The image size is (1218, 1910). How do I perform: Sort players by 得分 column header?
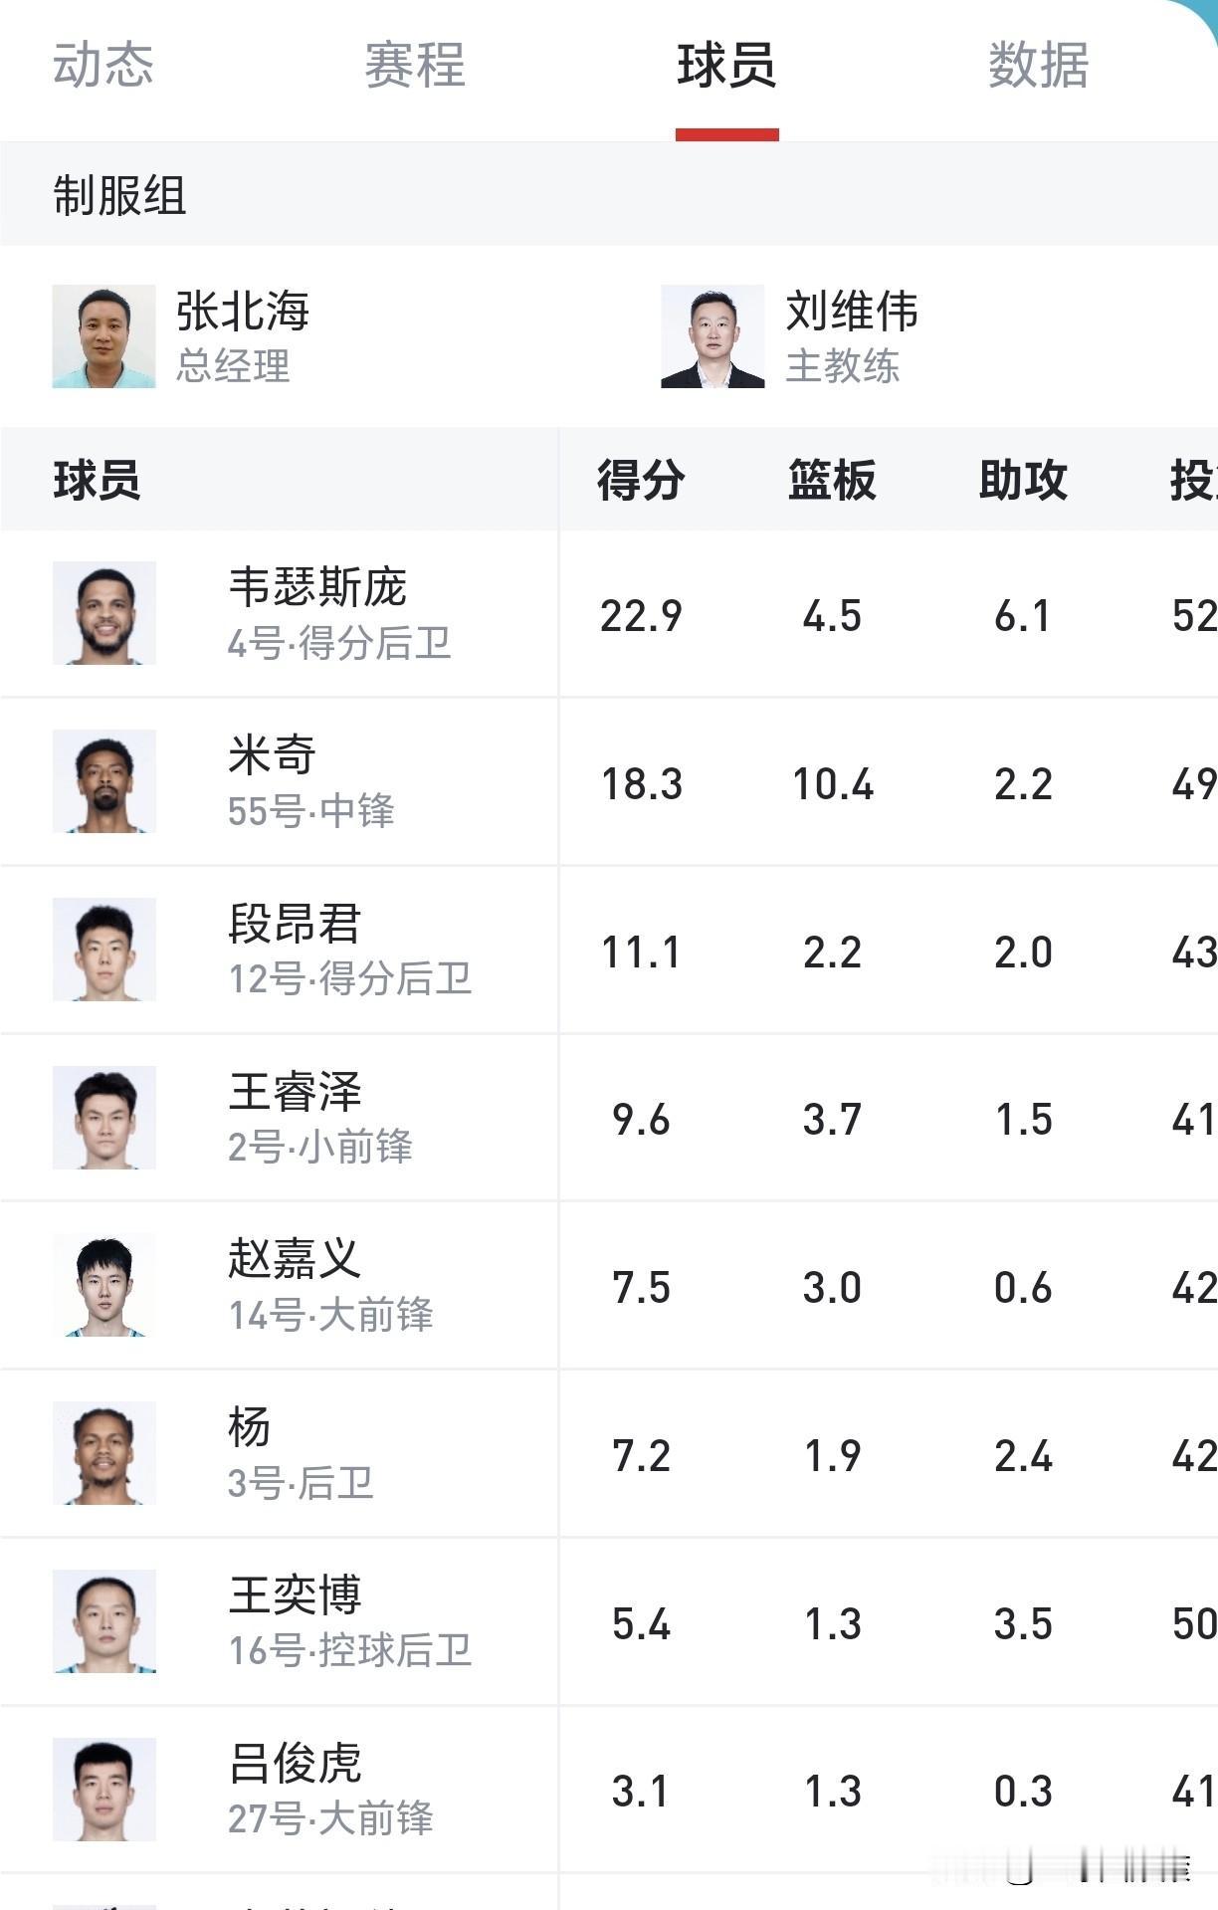tap(641, 481)
